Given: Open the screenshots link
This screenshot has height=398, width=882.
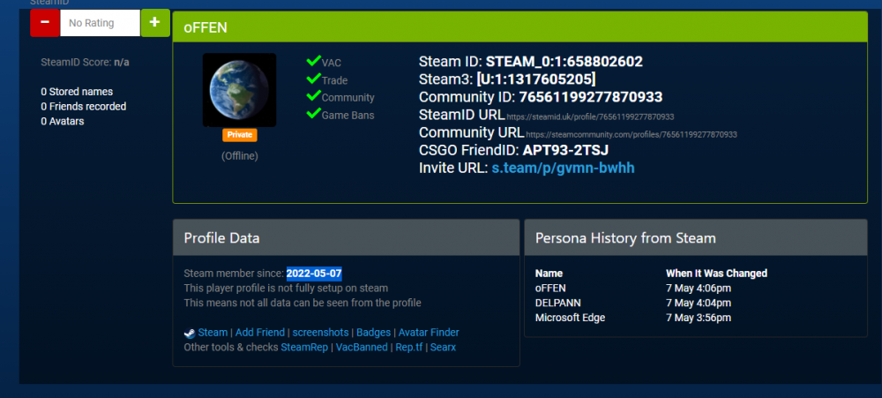Looking at the screenshot, I should (320, 333).
